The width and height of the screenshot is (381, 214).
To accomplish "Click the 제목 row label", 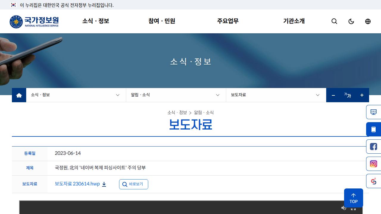I will (x=30, y=168).
